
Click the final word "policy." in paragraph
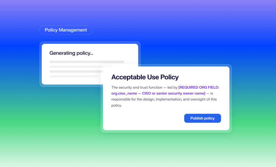point(117,105)
